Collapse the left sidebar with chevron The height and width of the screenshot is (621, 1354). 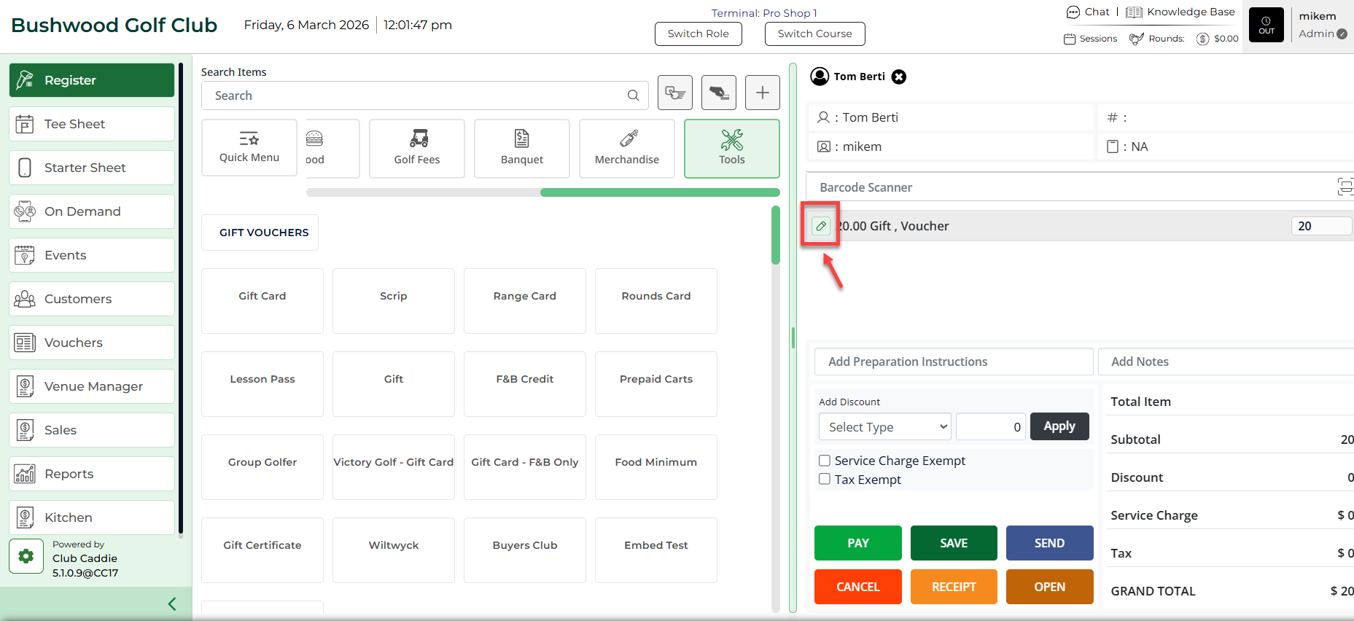(172, 604)
